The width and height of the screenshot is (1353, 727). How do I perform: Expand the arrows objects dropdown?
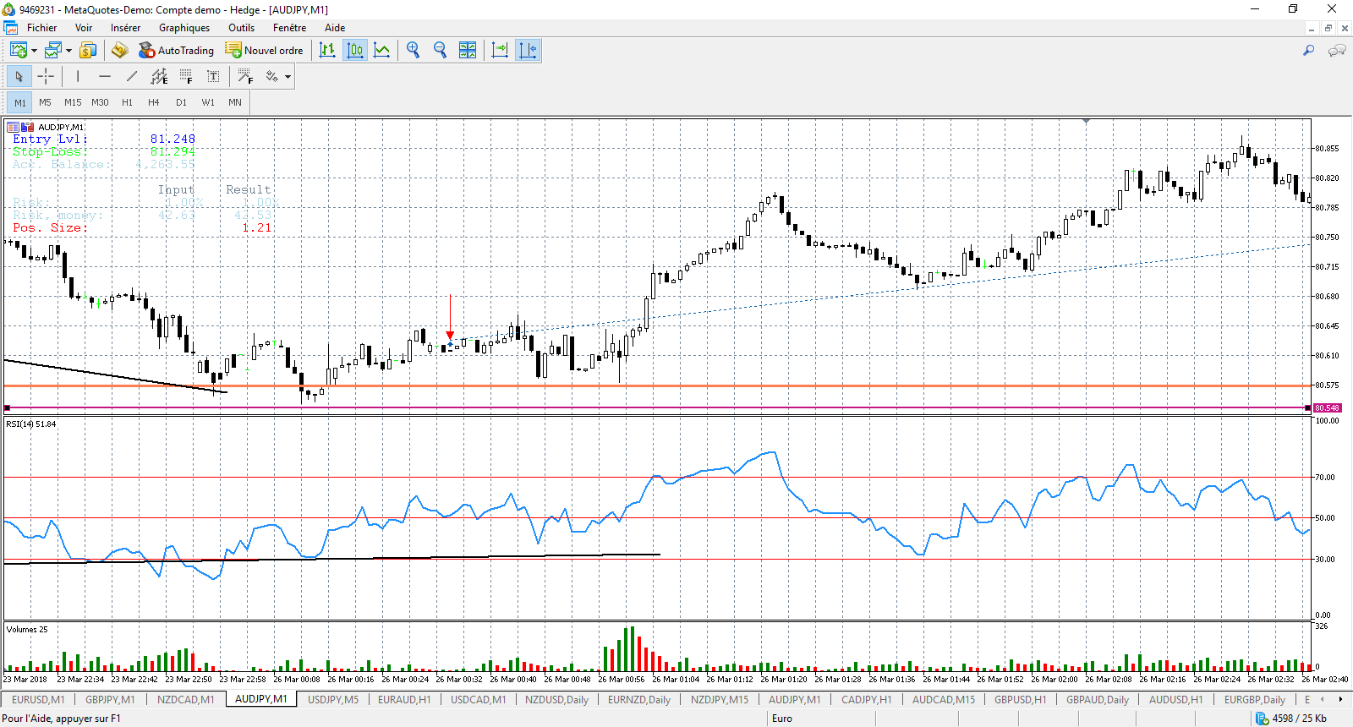coord(288,77)
